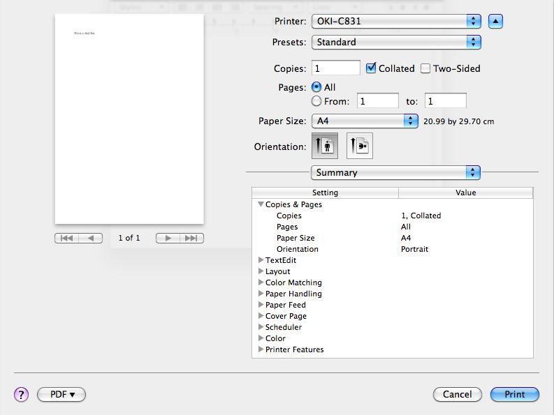Select portrait orientation icon
This screenshot has height=415, width=554.
tap(325, 146)
